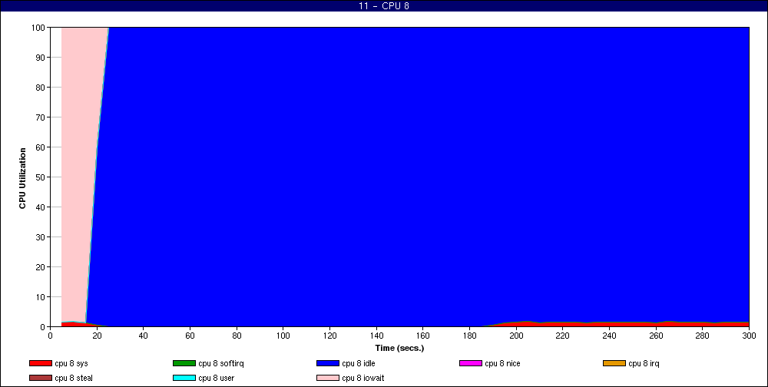Click the cyan cpu 8 user legend swatch
This screenshot has width=768, height=387.
point(184,377)
